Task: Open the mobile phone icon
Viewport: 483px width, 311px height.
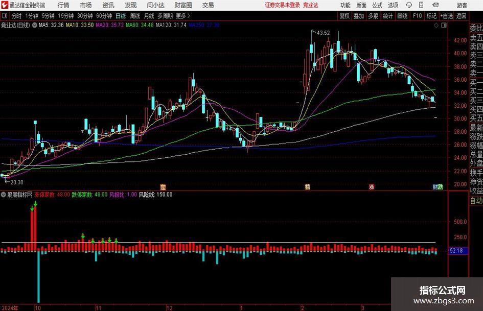Action: tap(421, 5)
